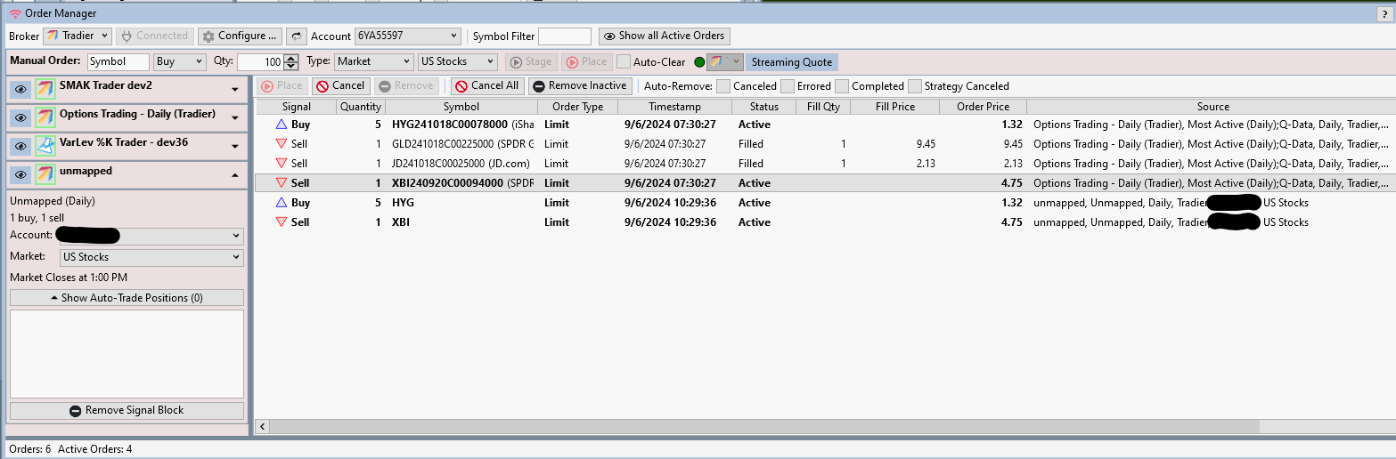Click the Configure gear button
The width and height of the screenshot is (1396, 459).
240,36
